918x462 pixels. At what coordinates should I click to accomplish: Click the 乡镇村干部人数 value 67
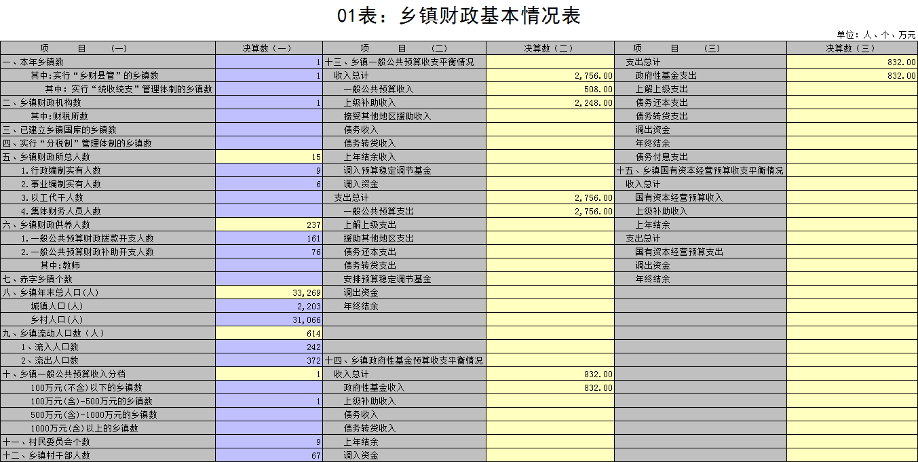(269, 455)
